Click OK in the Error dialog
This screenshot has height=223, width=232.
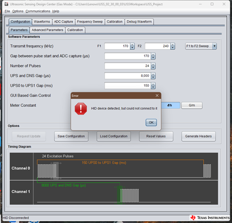151,123
